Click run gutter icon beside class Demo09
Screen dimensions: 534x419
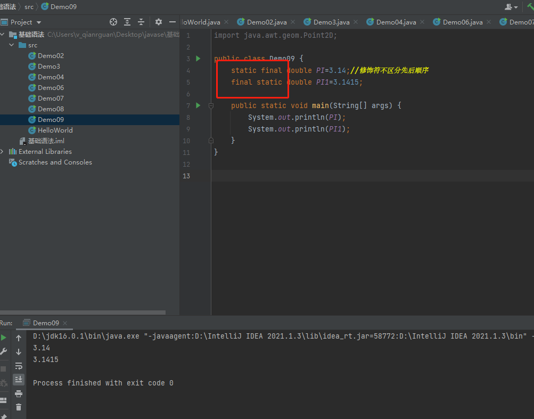[x=198, y=59]
